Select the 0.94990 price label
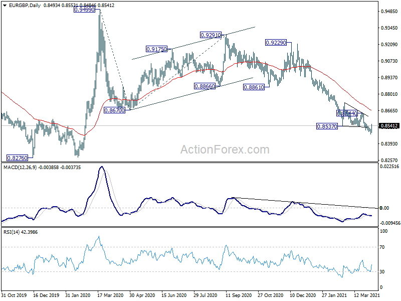 pos(84,10)
